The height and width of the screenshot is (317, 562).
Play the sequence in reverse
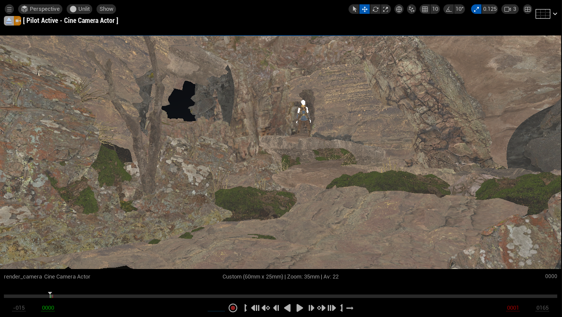tap(287, 308)
